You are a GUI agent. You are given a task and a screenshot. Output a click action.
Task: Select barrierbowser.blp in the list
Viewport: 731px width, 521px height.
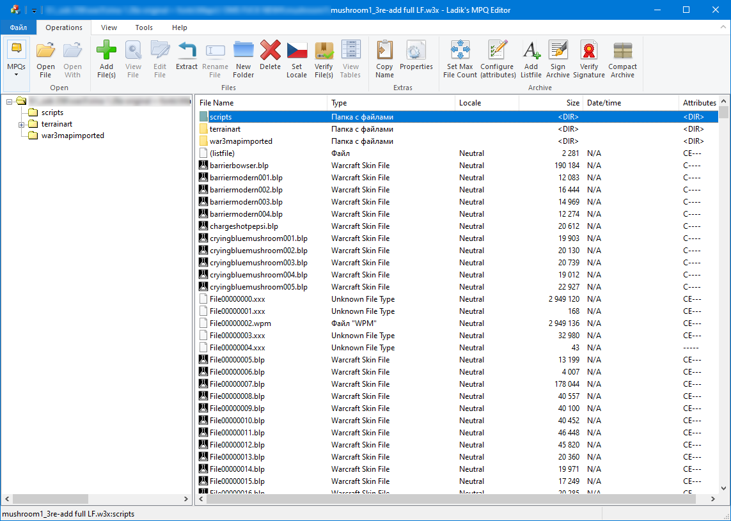tap(457, 166)
